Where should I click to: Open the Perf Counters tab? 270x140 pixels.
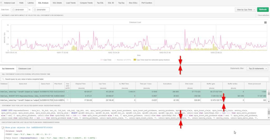click(147, 3)
